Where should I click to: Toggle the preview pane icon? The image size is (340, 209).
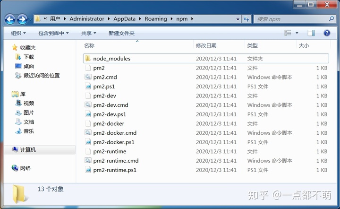point(311,33)
